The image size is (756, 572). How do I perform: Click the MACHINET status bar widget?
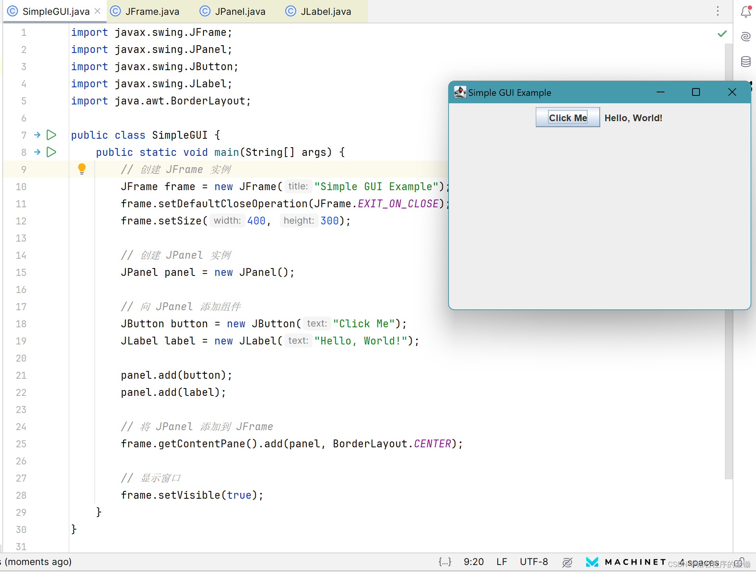pos(626,562)
